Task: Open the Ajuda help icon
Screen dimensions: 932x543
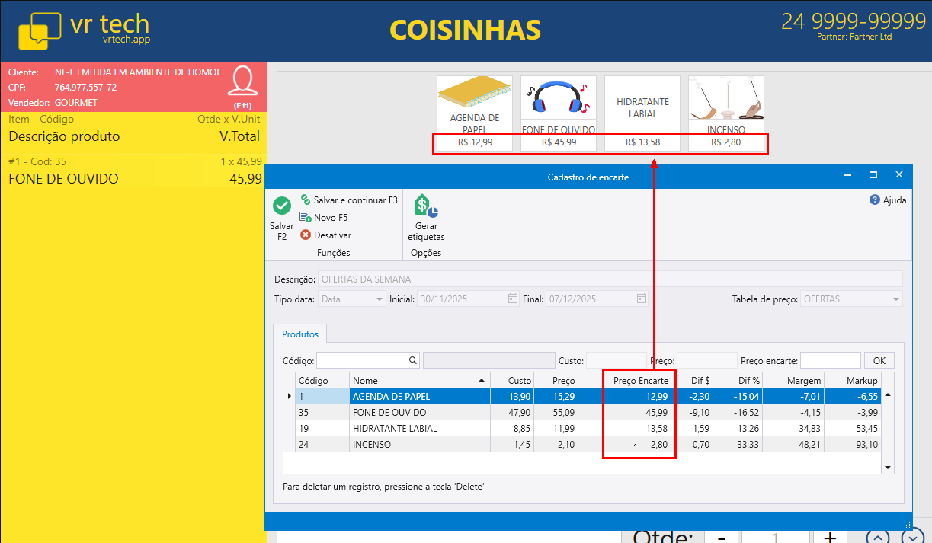Action: click(875, 200)
